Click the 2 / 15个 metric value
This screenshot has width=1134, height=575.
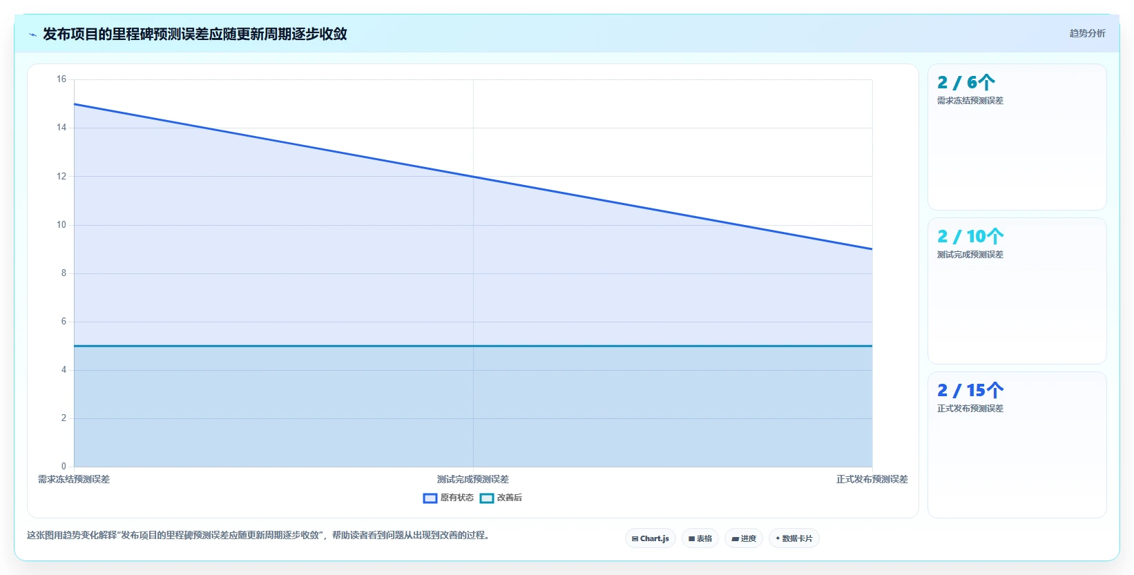pos(970,391)
